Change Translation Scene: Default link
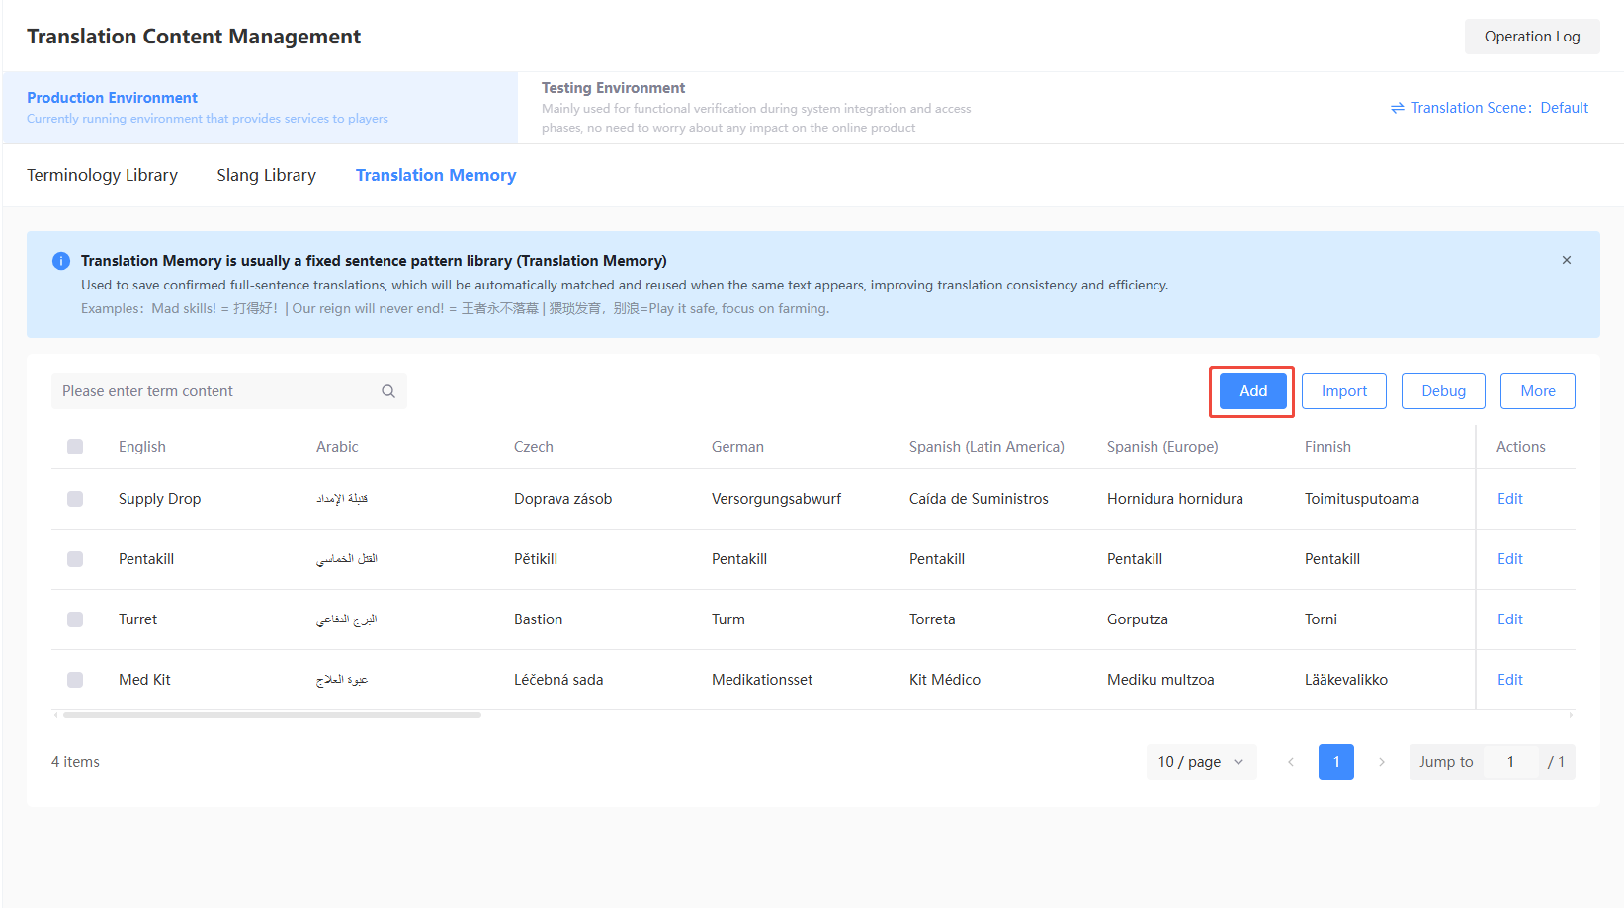This screenshot has height=908, width=1624. click(1490, 108)
